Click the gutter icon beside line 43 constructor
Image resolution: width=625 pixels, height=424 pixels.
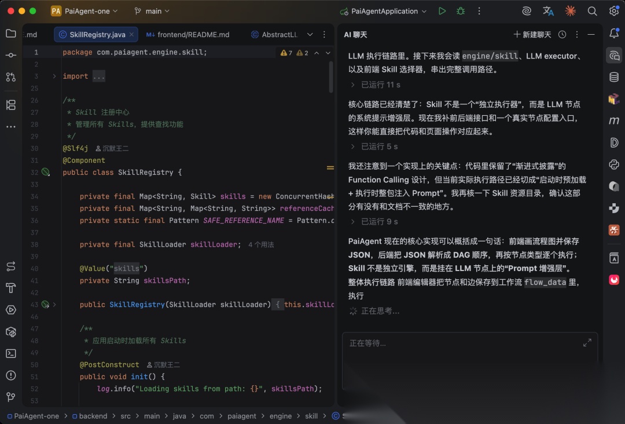pyautogui.click(x=46, y=305)
